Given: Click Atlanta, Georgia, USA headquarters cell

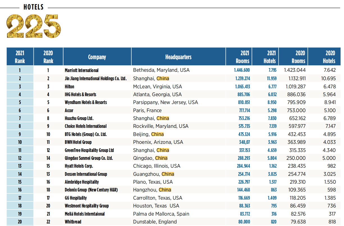Looking at the screenshot, I should (x=157, y=94).
